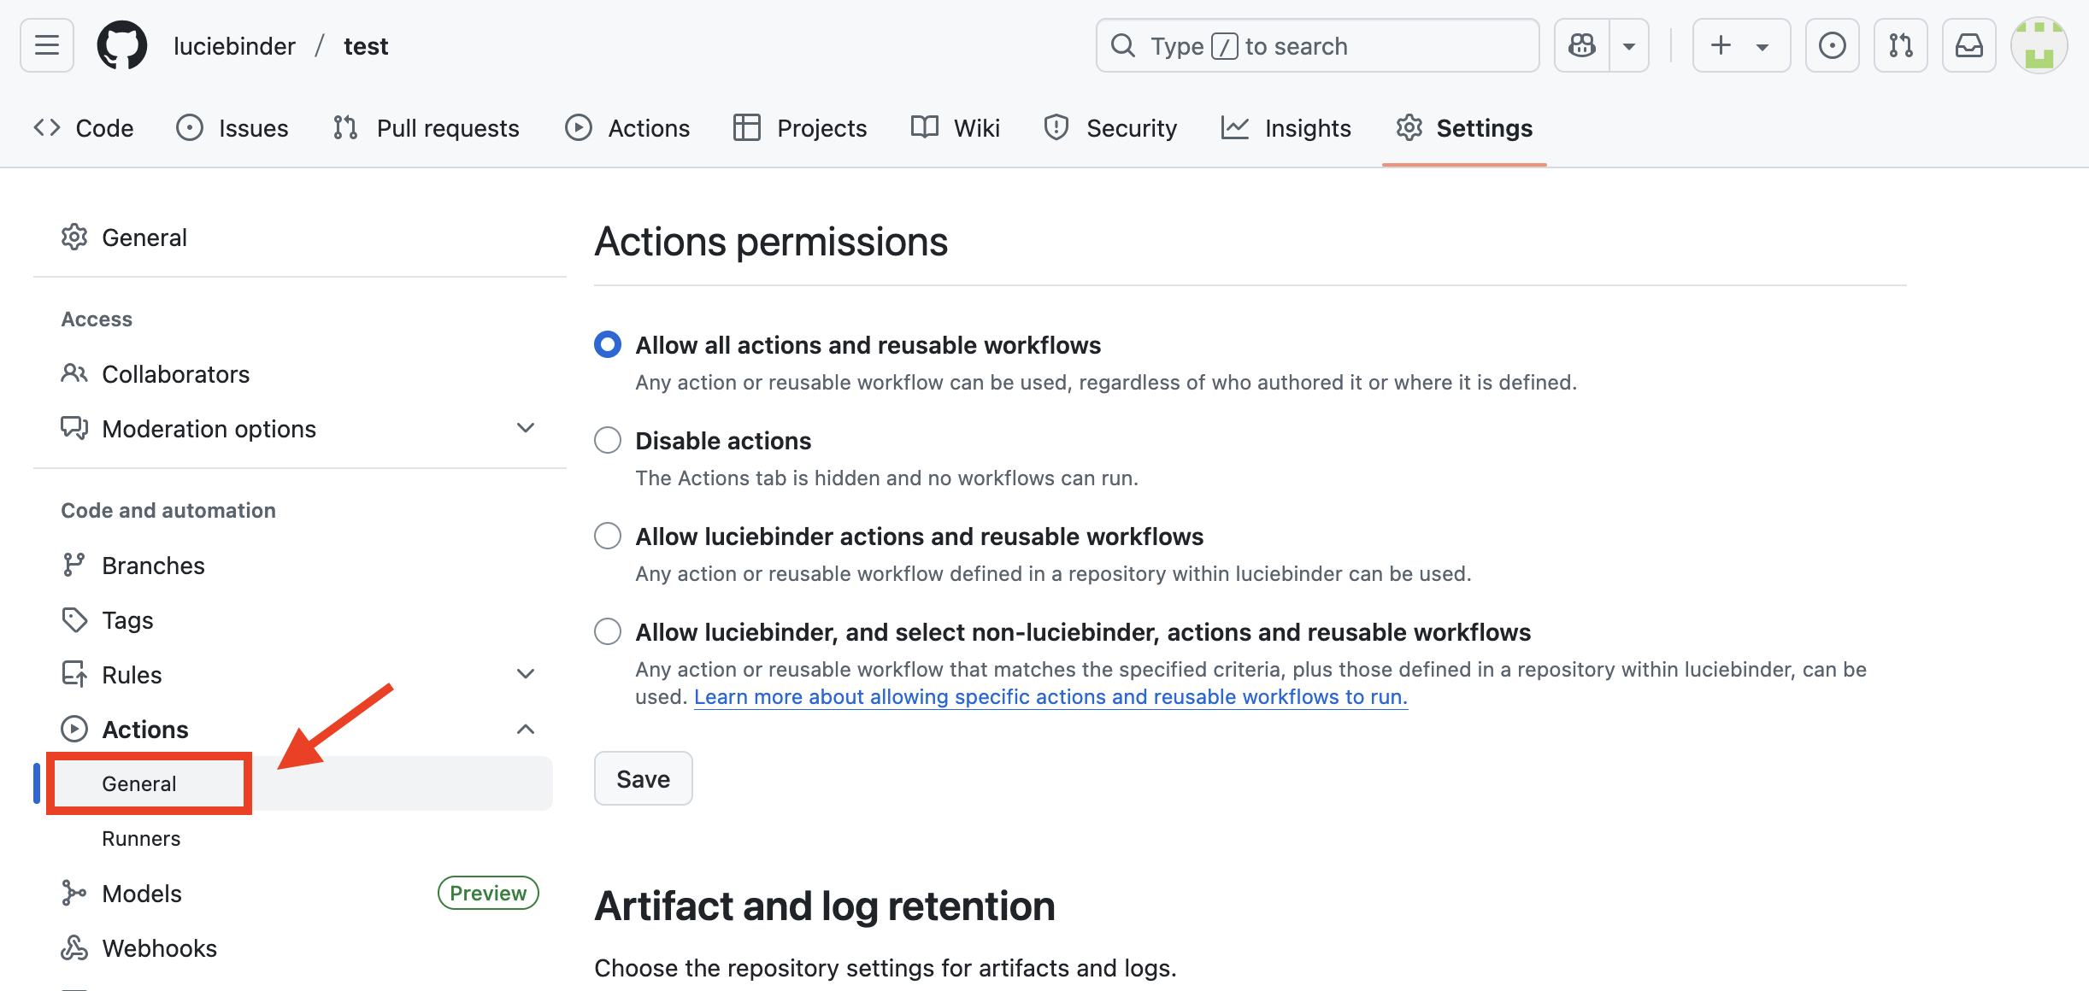Switch to the Wiki tab
Viewport: 2089px width, 991px height.
click(x=956, y=128)
